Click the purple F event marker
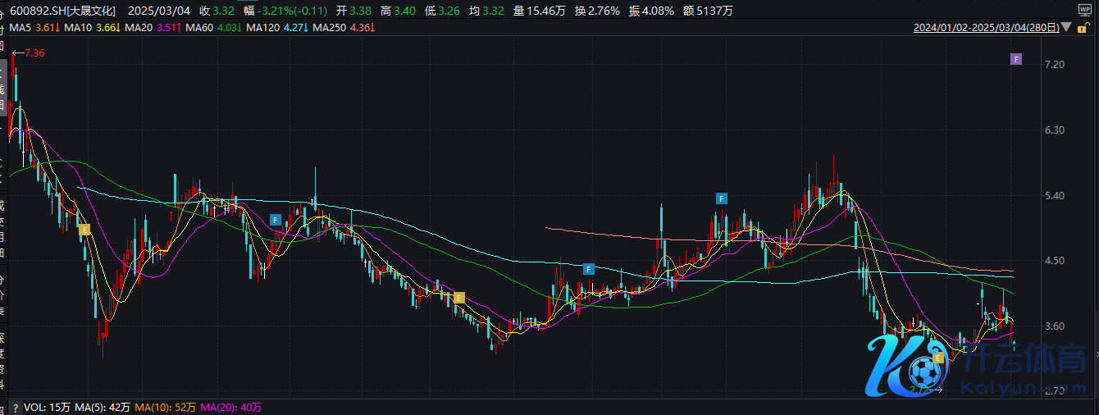This screenshot has width=1099, height=415. (x=1015, y=59)
